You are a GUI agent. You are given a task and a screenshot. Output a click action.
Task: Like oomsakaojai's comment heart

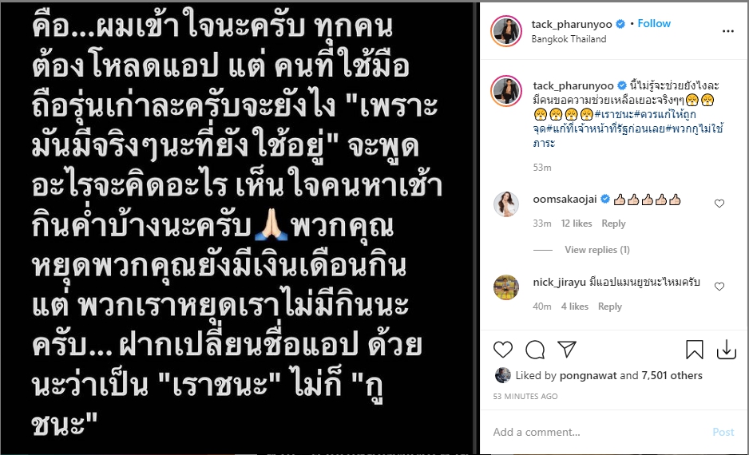coord(719,204)
